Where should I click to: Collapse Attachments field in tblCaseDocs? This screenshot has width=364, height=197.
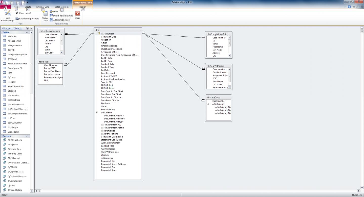(208, 104)
